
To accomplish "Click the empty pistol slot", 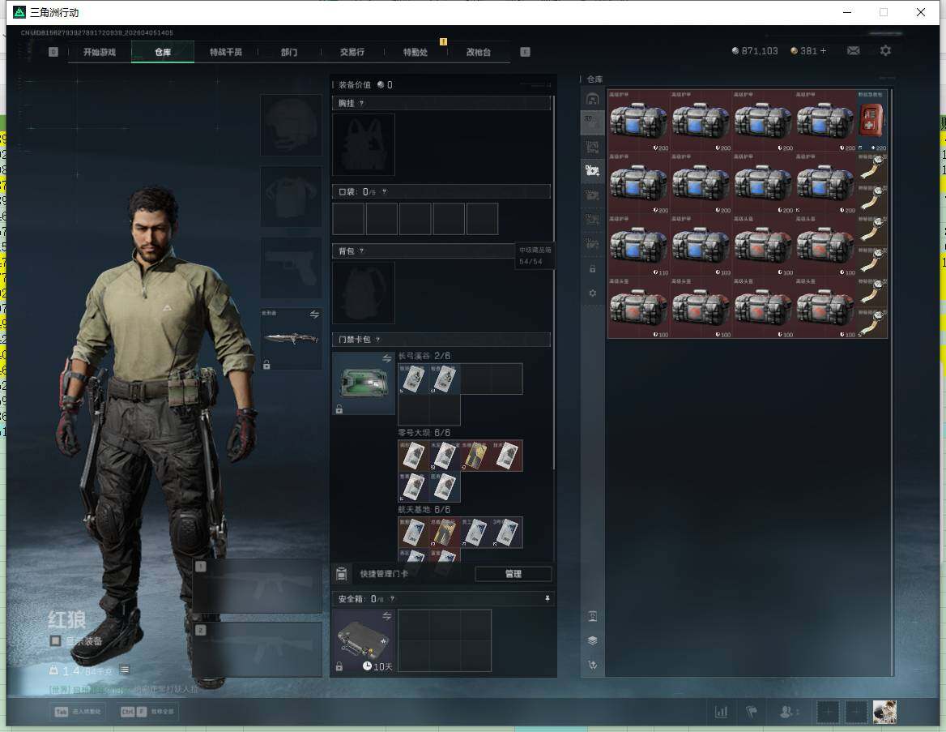I will [x=291, y=268].
